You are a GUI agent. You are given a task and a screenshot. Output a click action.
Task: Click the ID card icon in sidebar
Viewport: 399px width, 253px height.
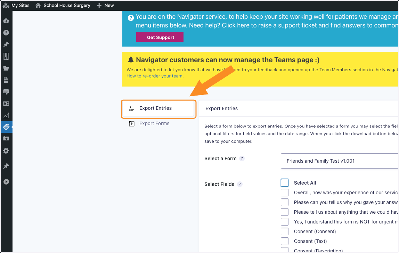click(x=6, y=104)
